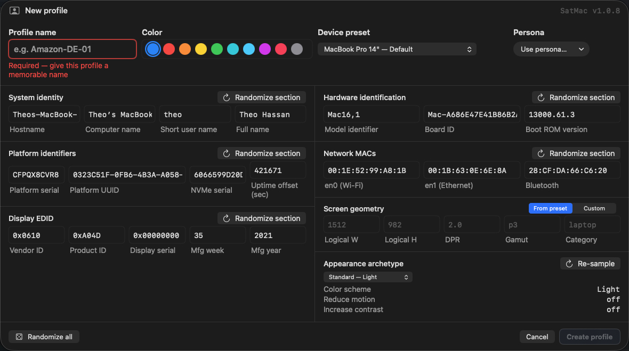This screenshot has height=351, width=629.
Task: Select the gray color swatch
Action: point(297,50)
